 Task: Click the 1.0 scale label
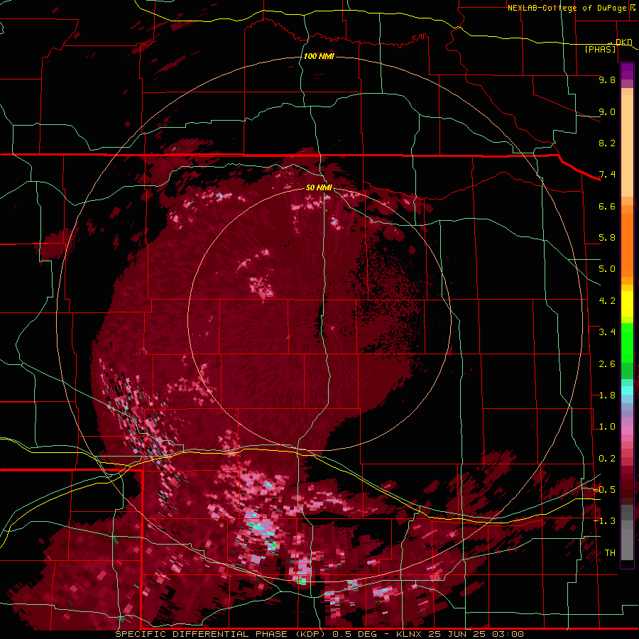[606, 427]
